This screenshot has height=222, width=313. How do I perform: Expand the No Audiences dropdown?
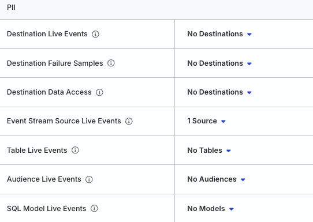(x=216, y=179)
